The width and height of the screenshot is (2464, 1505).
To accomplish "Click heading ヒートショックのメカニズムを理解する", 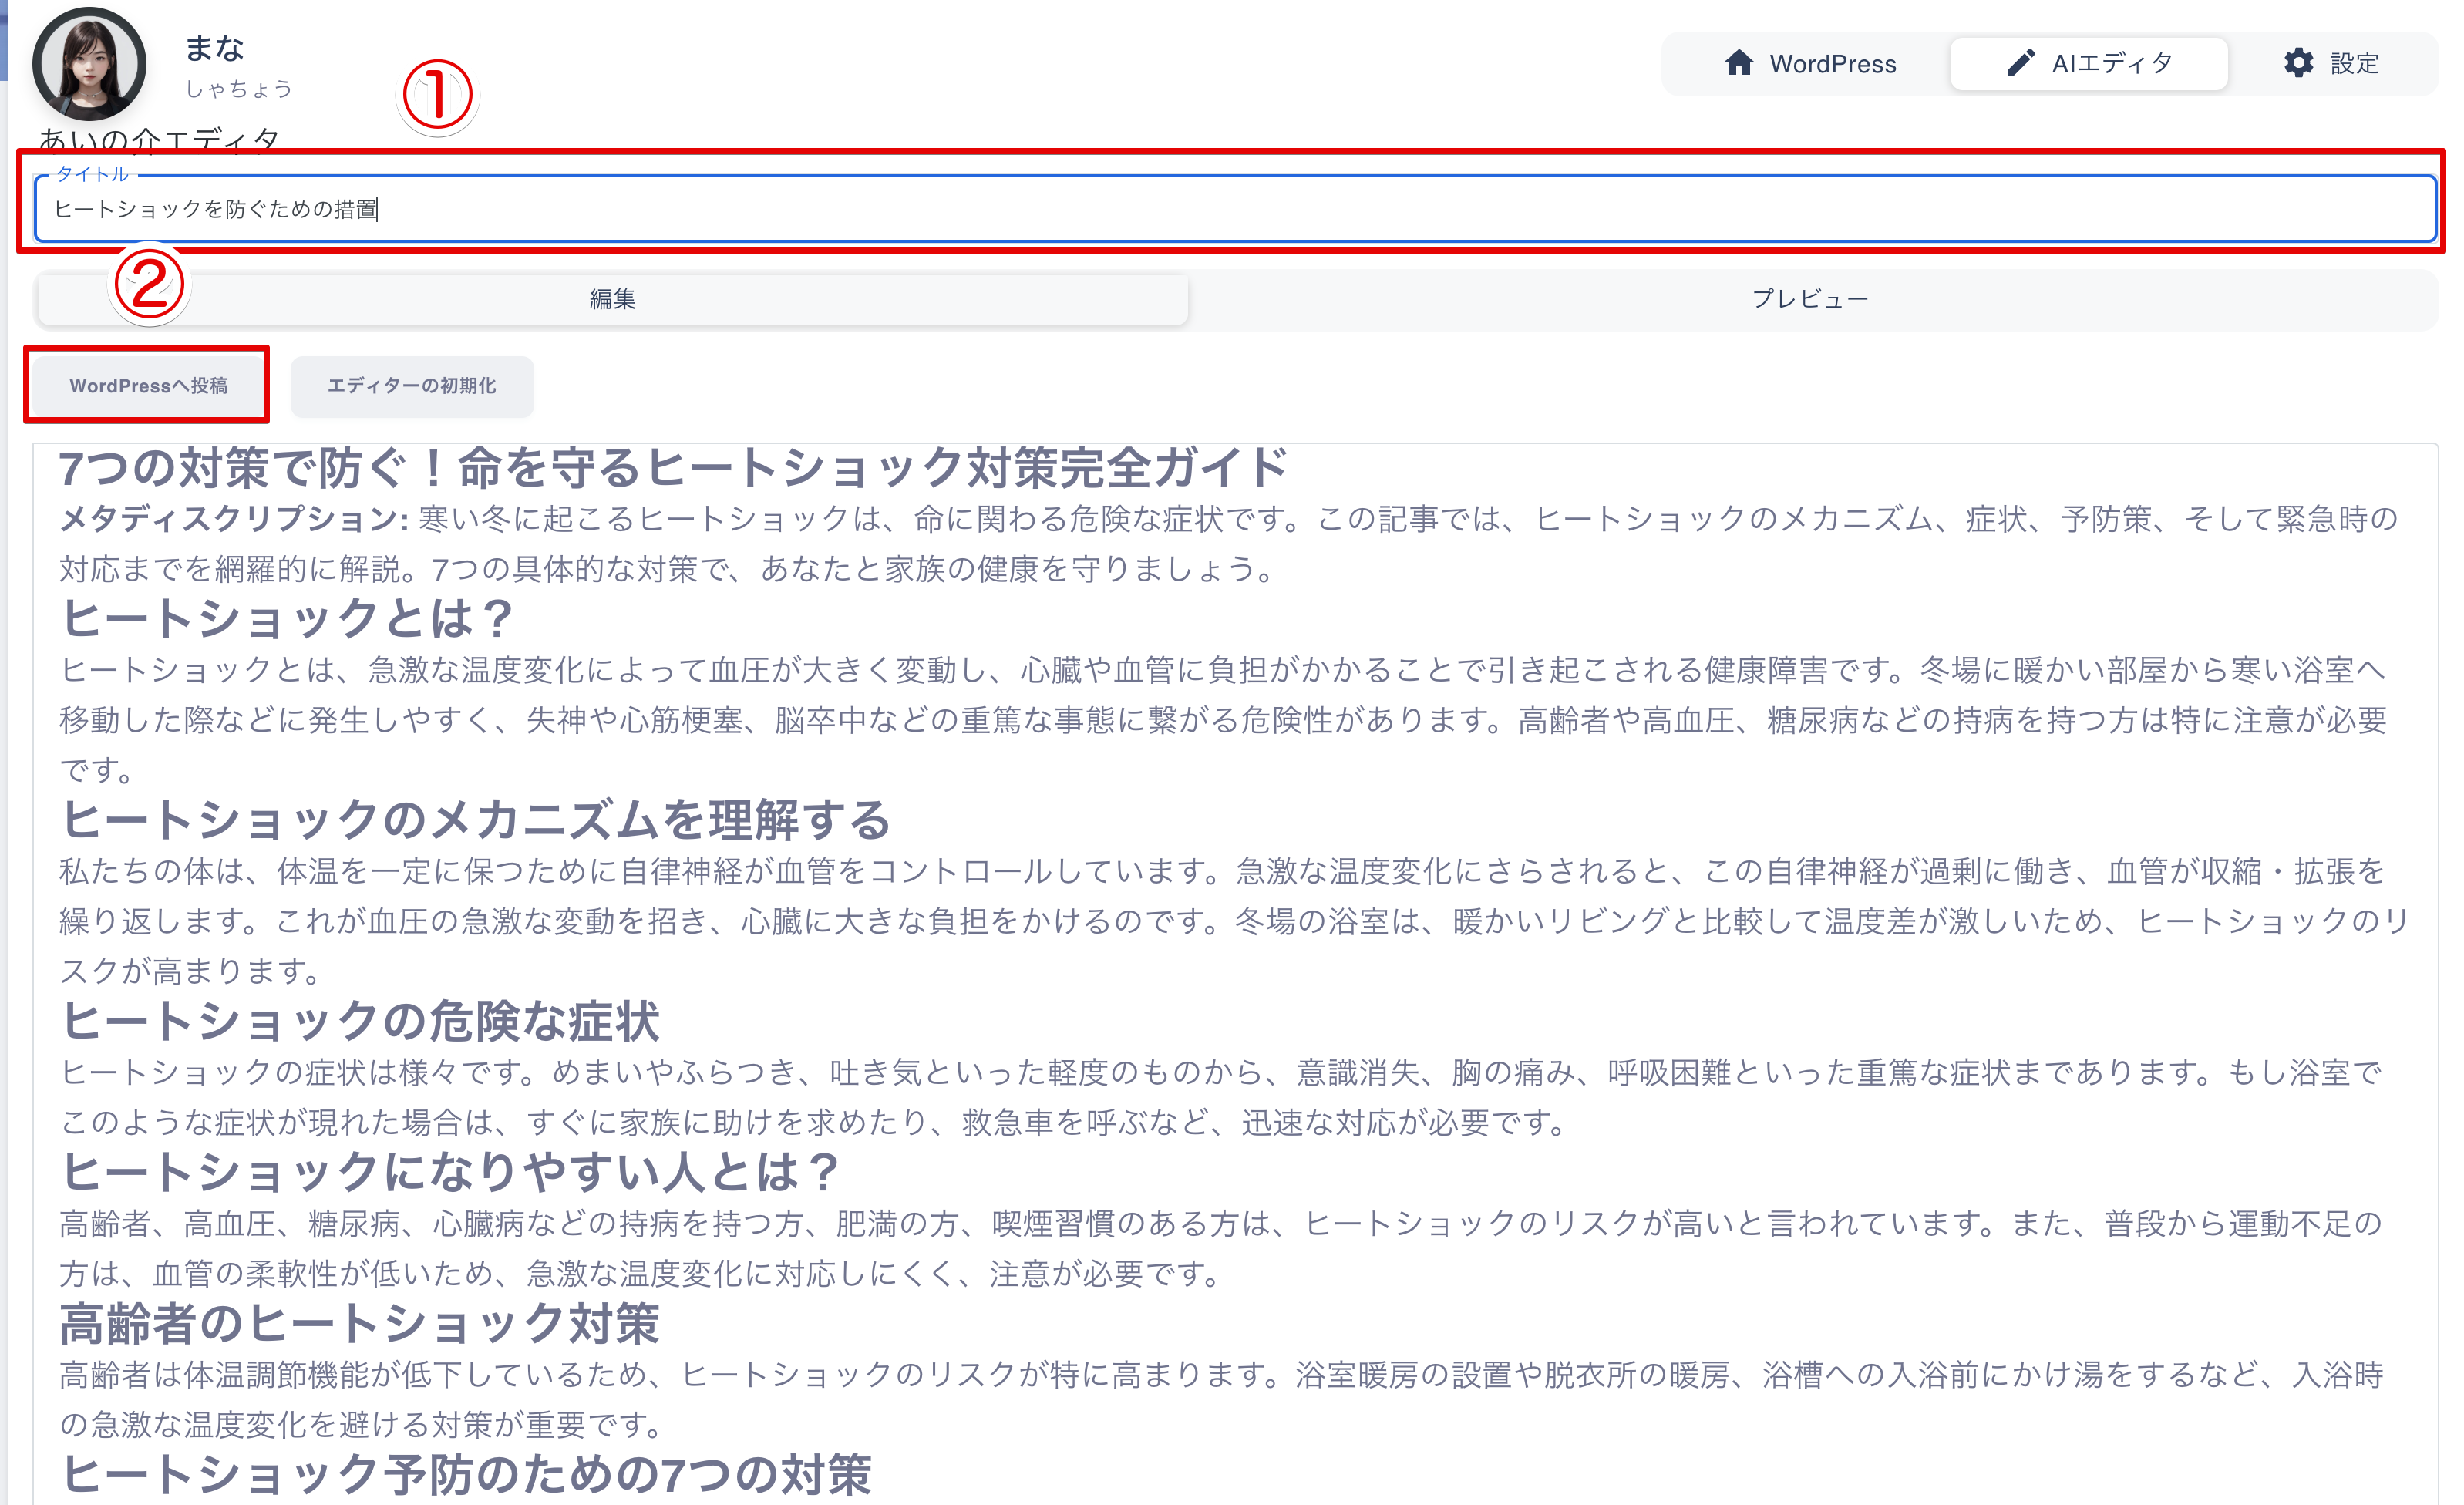I will 475,820.
